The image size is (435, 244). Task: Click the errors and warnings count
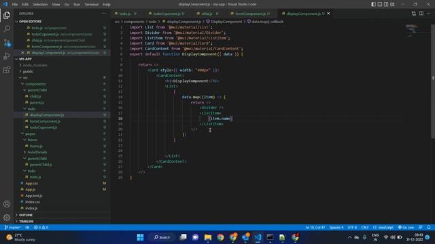pos(41,228)
